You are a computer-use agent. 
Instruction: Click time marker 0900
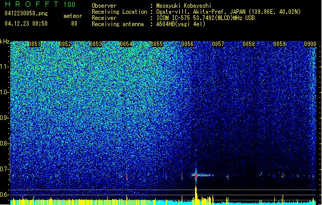pyautogui.click(x=310, y=44)
